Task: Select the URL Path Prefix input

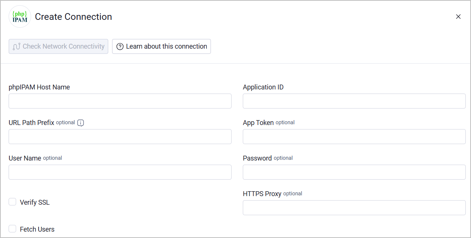Action: click(120, 137)
